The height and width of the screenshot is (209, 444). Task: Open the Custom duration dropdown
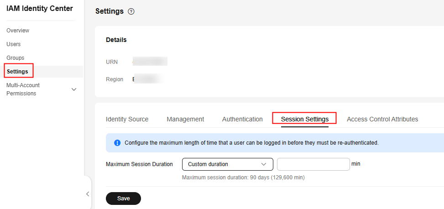pyautogui.click(x=228, y=164)
